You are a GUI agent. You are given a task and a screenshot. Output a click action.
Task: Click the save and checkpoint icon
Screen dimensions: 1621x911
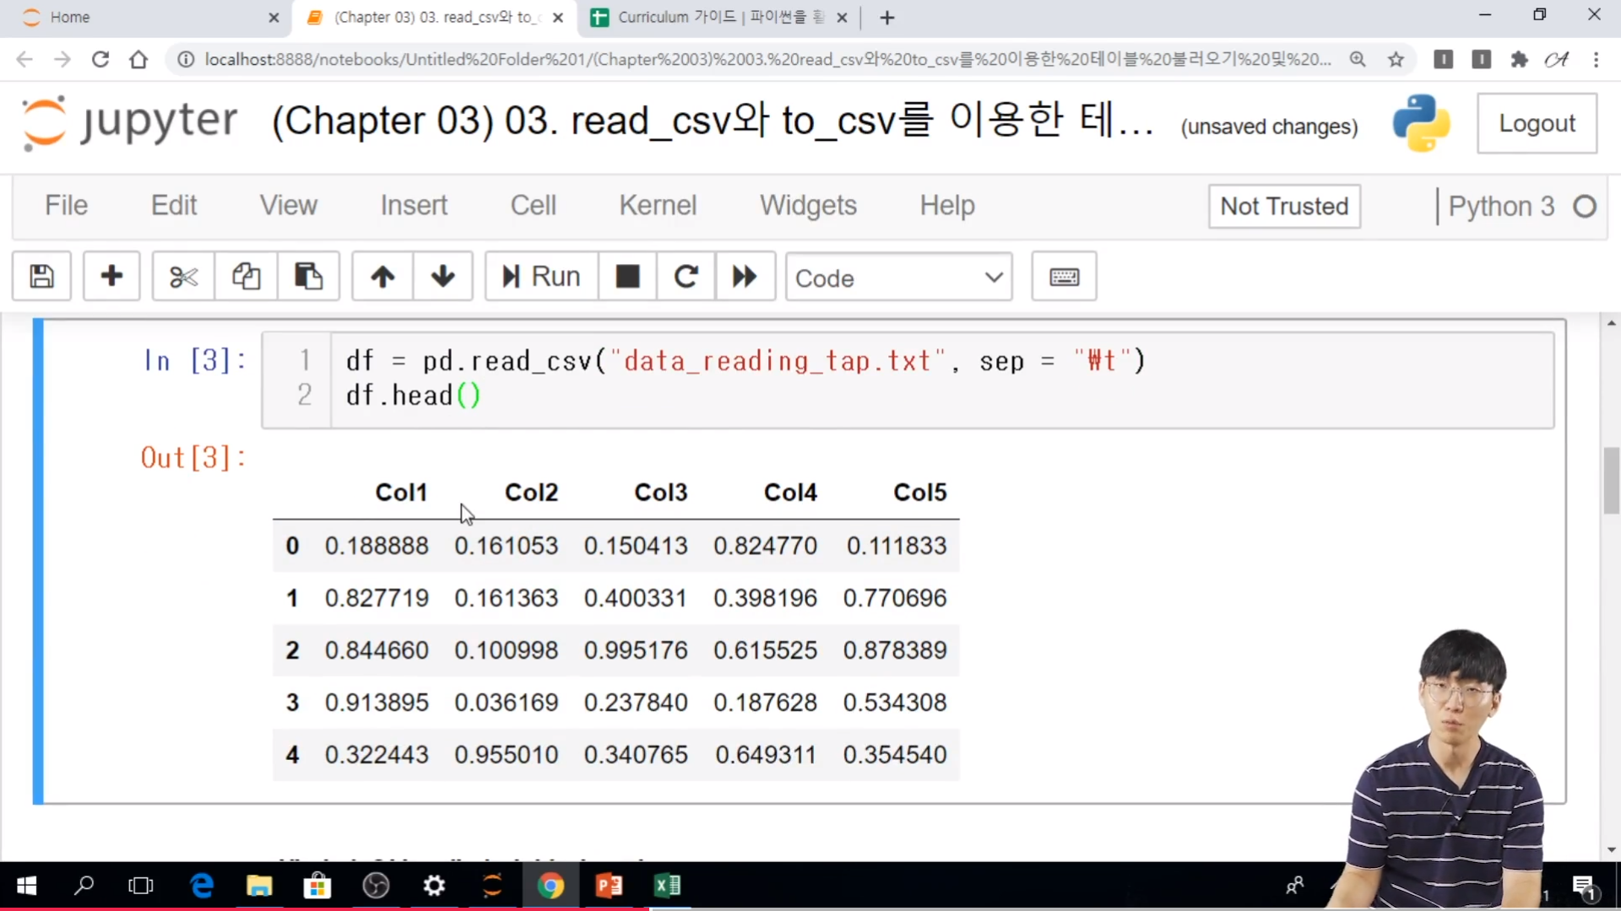coord(41,277)
